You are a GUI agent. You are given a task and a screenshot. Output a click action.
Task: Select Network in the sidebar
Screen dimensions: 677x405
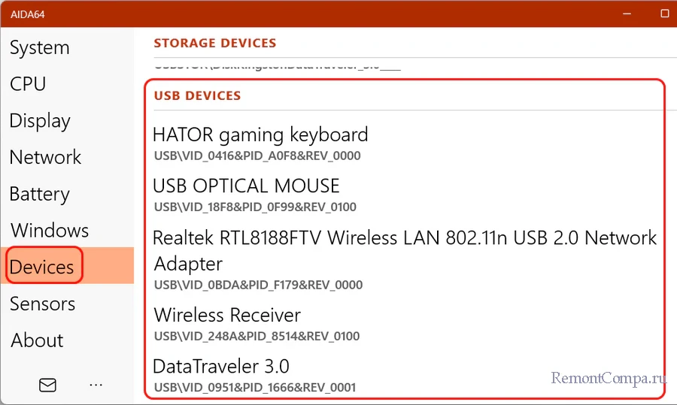click(45, 157)
